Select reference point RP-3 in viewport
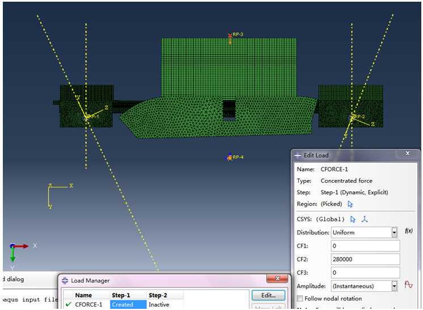423x310 pixels. coord(230,36)
